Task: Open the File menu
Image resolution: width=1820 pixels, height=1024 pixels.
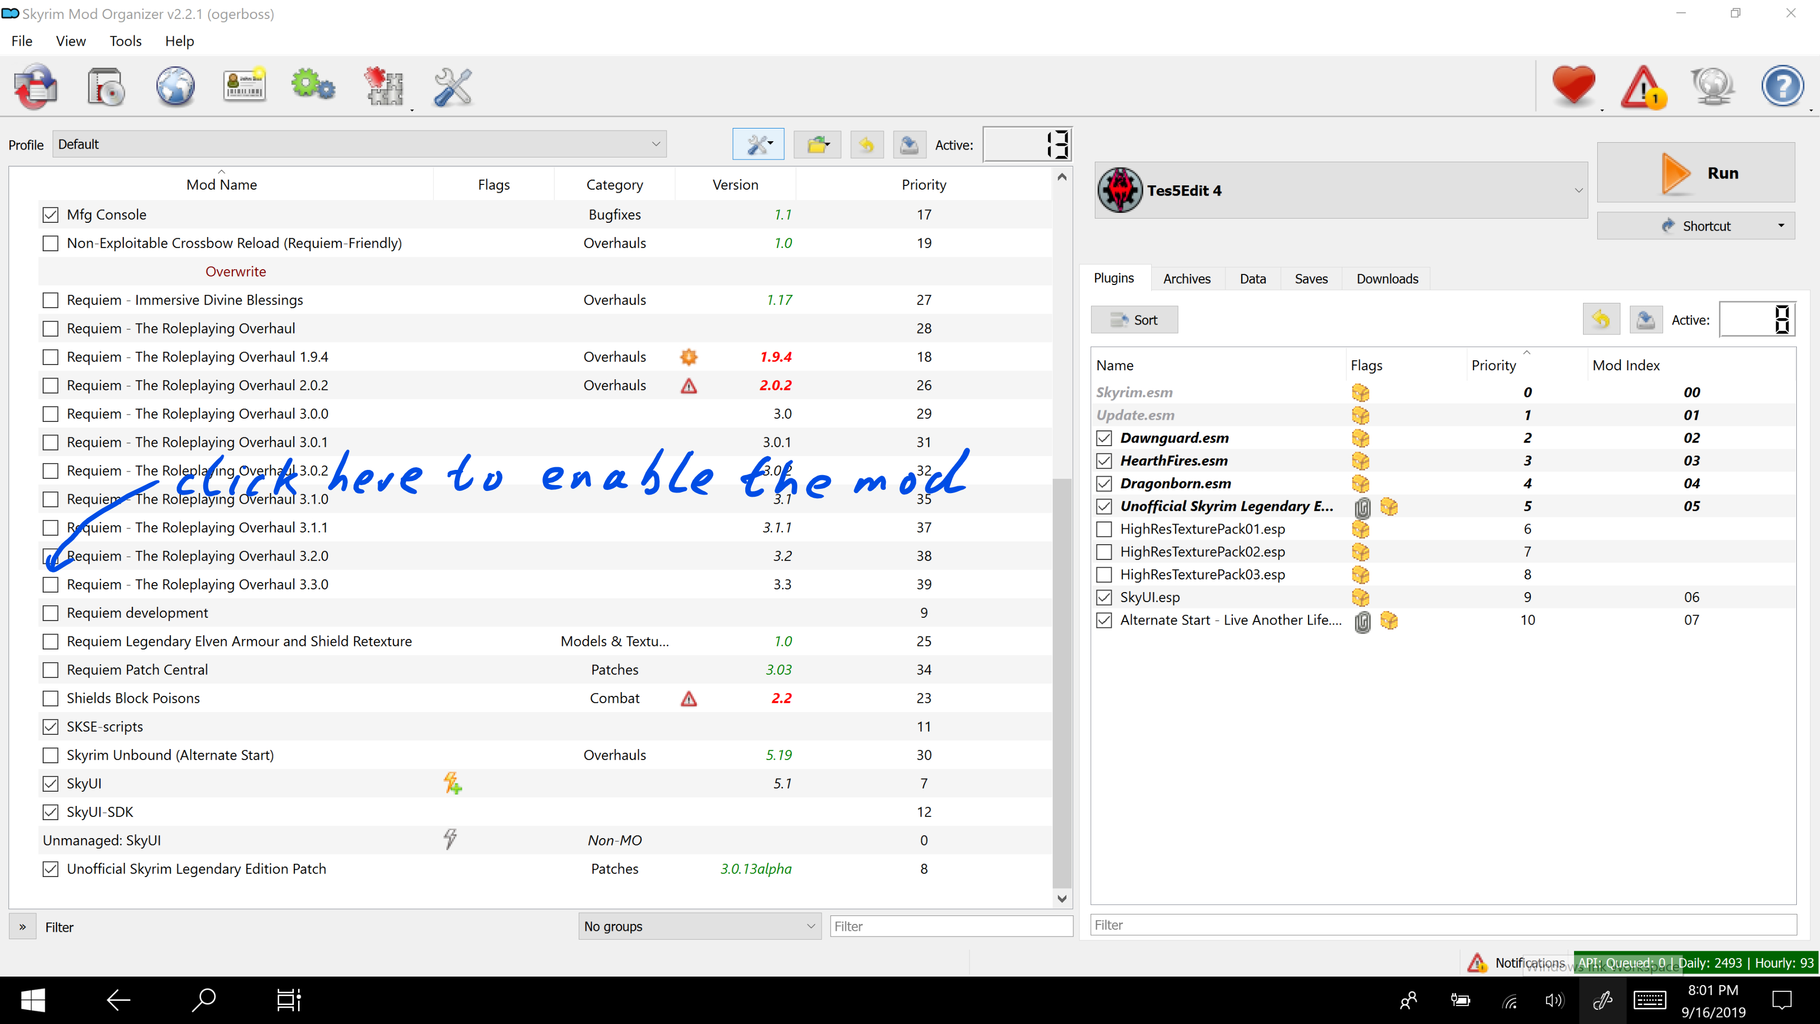Action: click(x=22, y=41)
